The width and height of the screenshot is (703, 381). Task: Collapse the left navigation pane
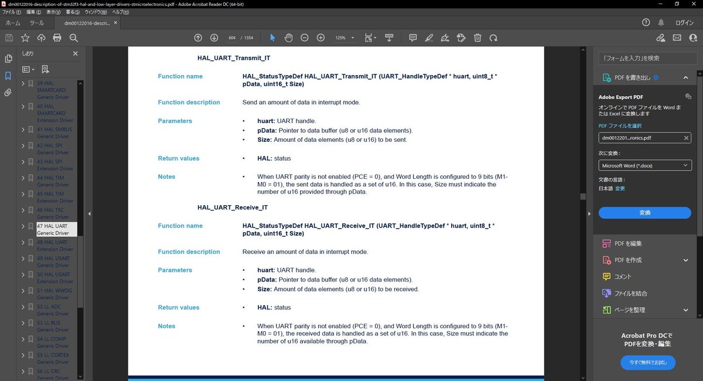[90, 214]
